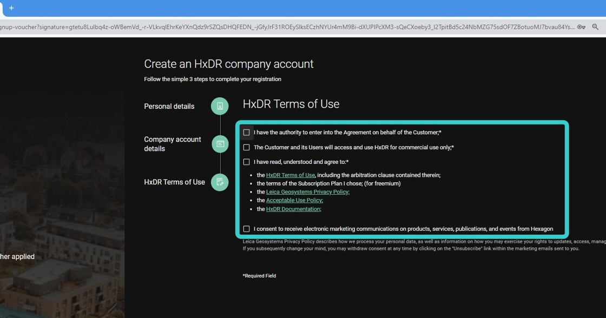606x318 pixels.
Task: Open the HxDR Terms of Use link
Action: 290,175
